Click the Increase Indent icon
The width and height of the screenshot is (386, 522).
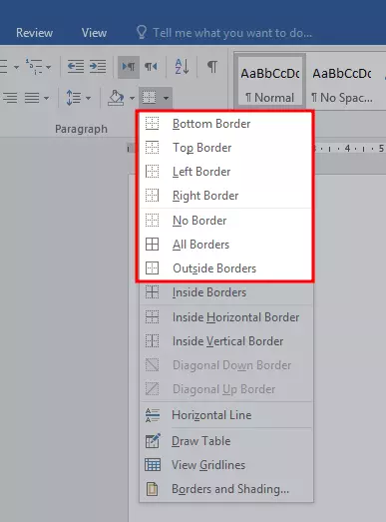[x=98, y=67]
